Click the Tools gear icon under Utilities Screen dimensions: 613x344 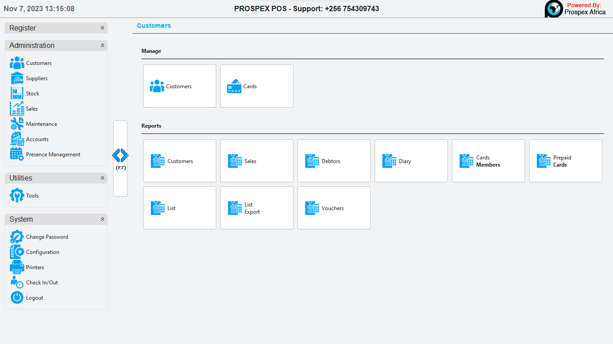[17, 196]
